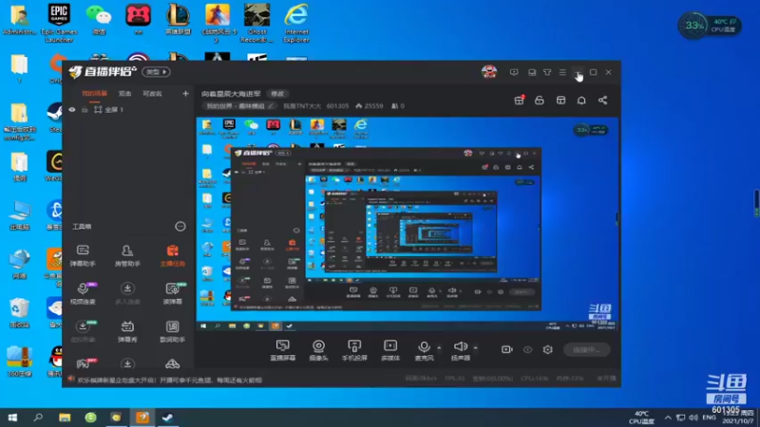Expand speaker options arrow
This screenshot has width=760, height=427.
476,347
